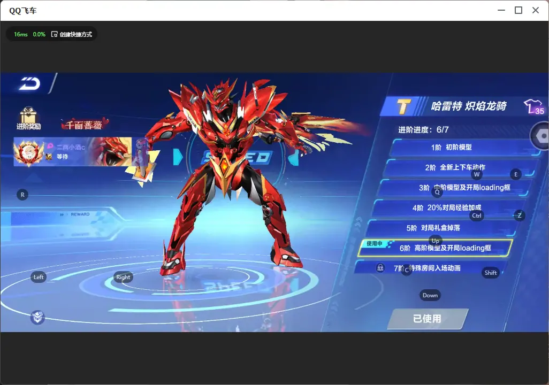Click the Ctrl key overlay button
Screen dimensions: 549x385
[x=477, y=215]
